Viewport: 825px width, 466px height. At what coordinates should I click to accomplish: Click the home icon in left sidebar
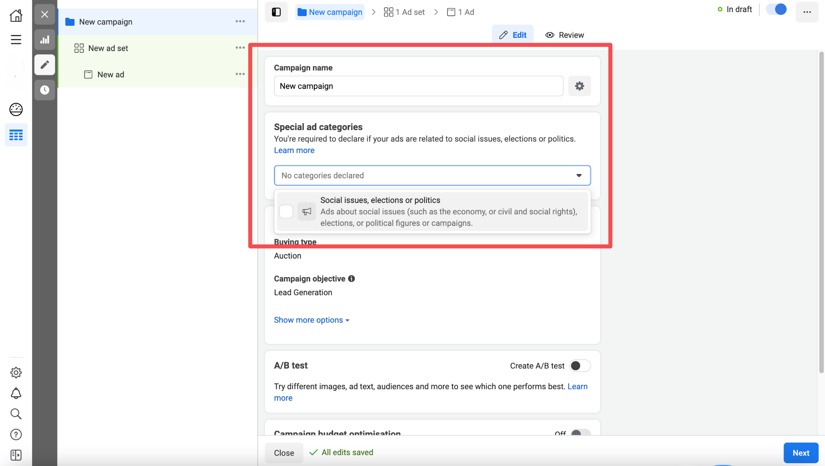(16, 16)
